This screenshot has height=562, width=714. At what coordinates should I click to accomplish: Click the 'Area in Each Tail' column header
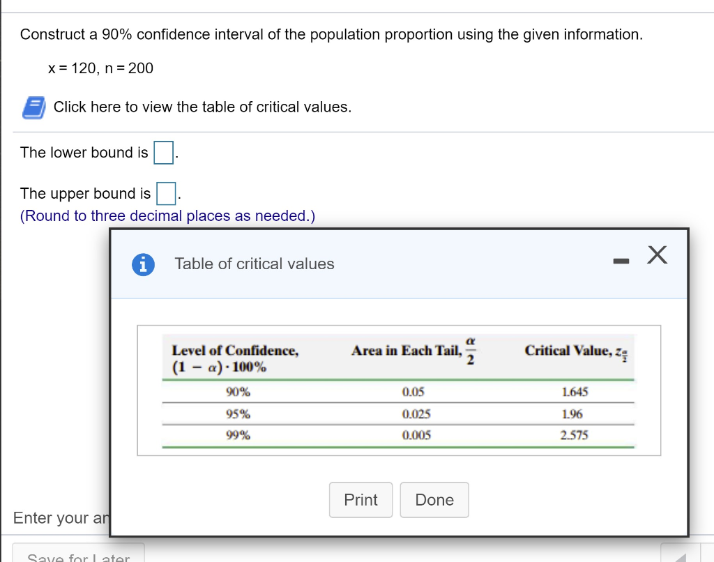(x=413, y=351)
